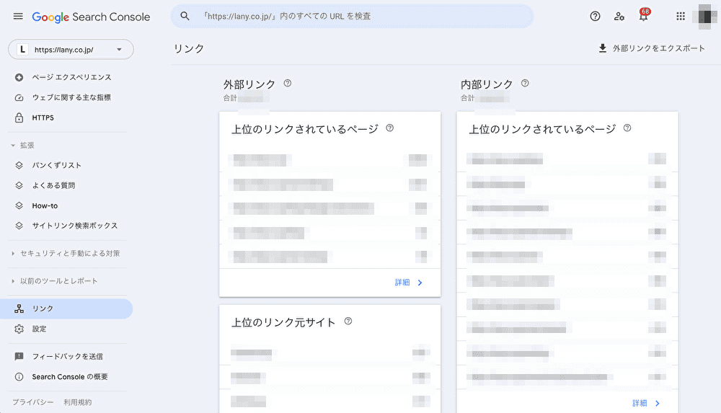Open users and permissions settings icon
Viewport: 721px width, 413px height.
coord(619,17)
